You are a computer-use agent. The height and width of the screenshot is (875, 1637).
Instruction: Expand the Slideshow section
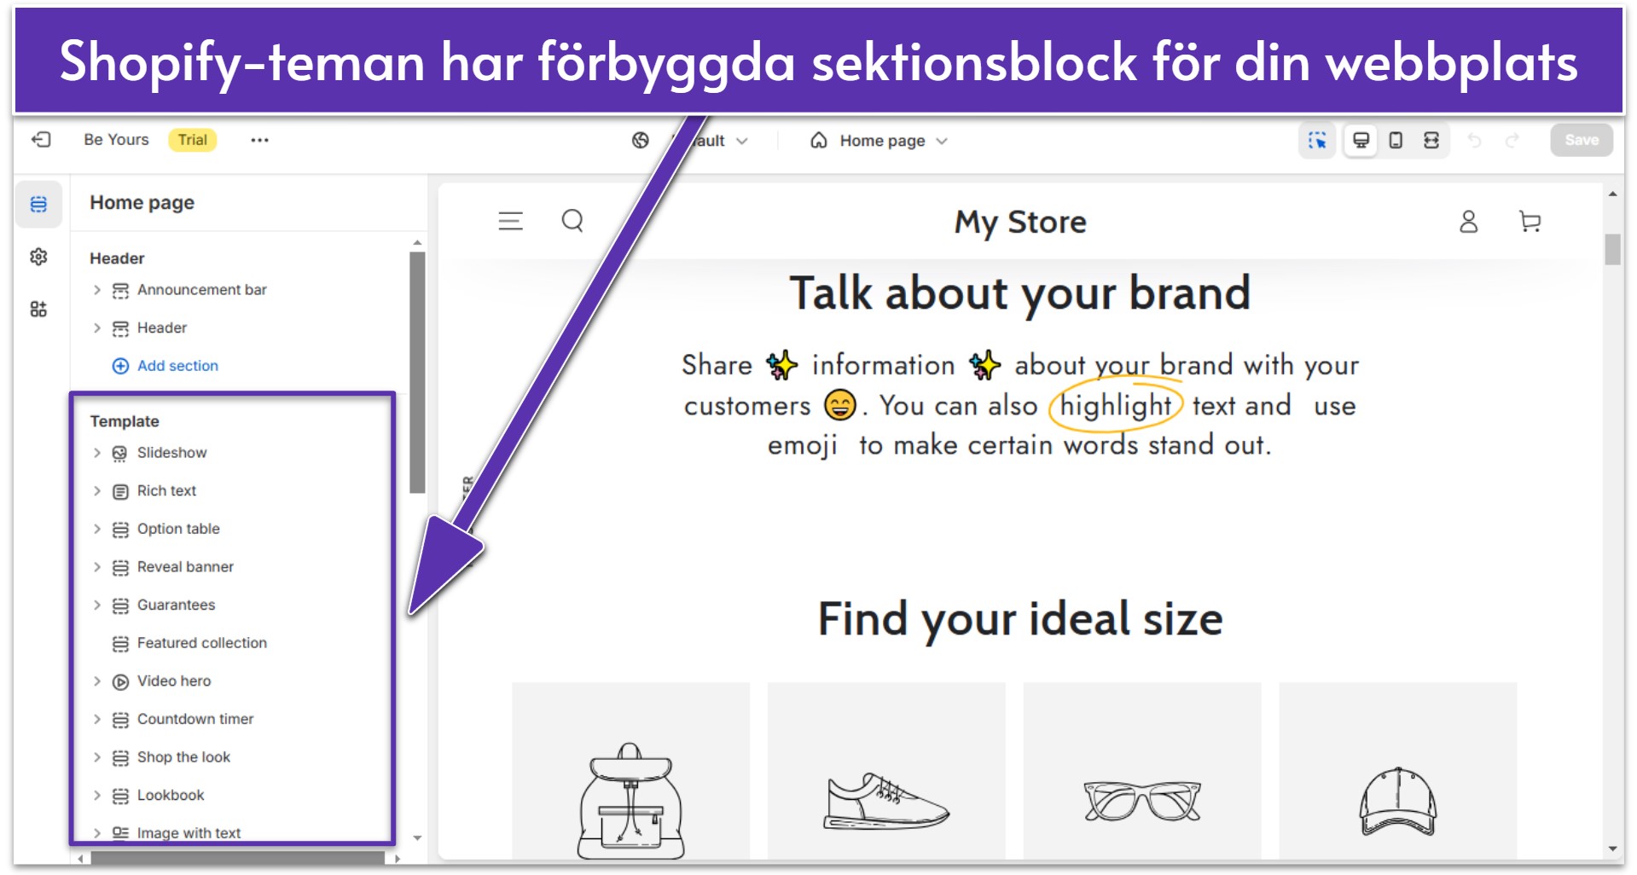96,453
